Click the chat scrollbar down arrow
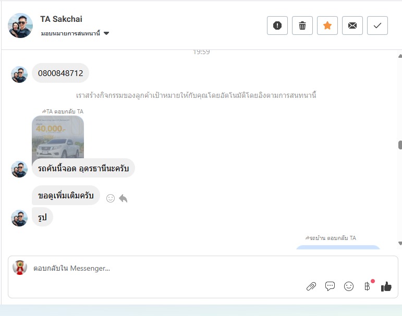The width and height of the screenshot is (402, 316). coord(400,243)
